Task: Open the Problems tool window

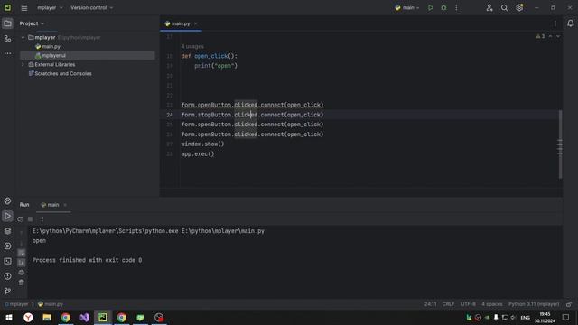Action: click(7, 276)
